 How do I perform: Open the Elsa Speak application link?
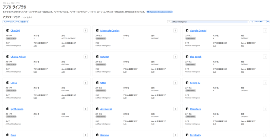coord(196,57)
